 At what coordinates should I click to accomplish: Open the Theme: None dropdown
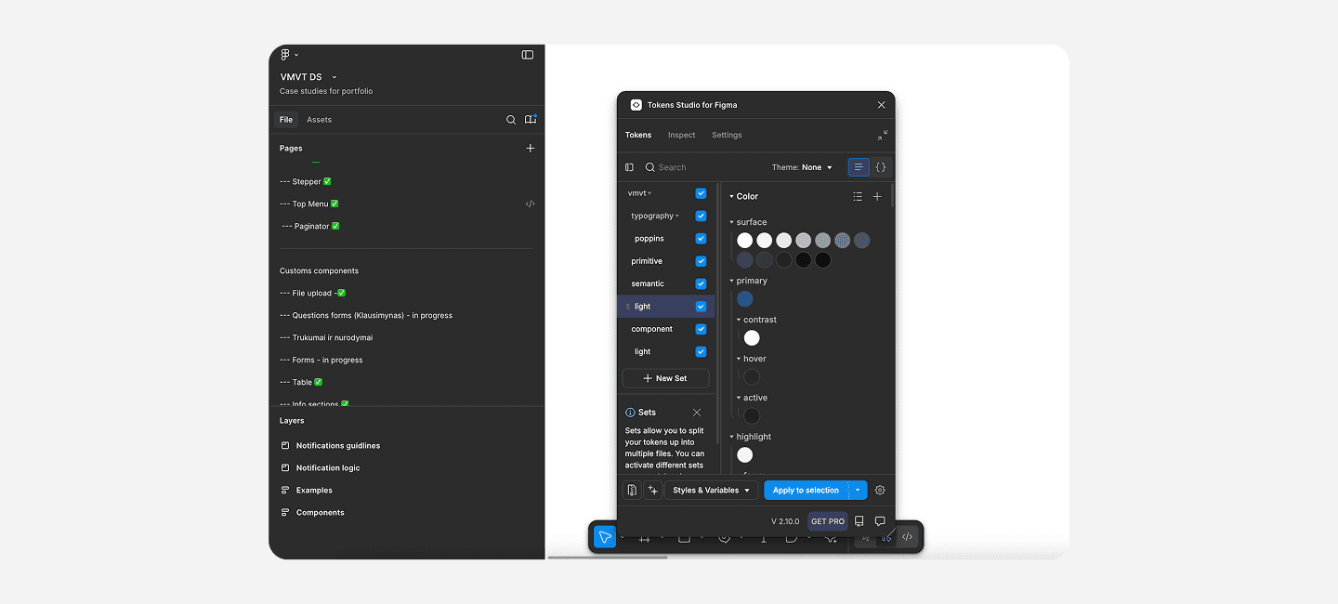pos(802,167)
